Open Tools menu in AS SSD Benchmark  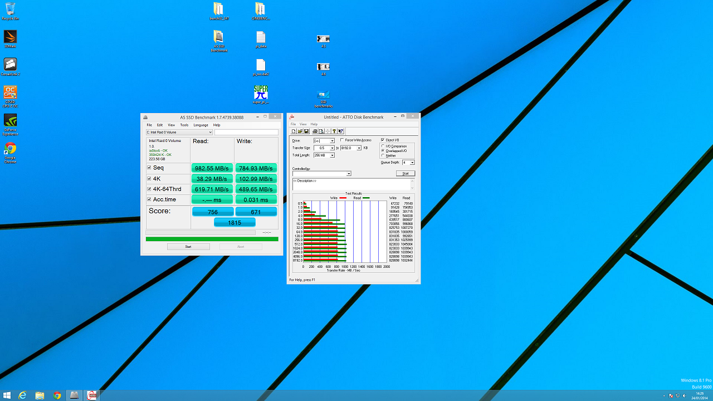184,125
